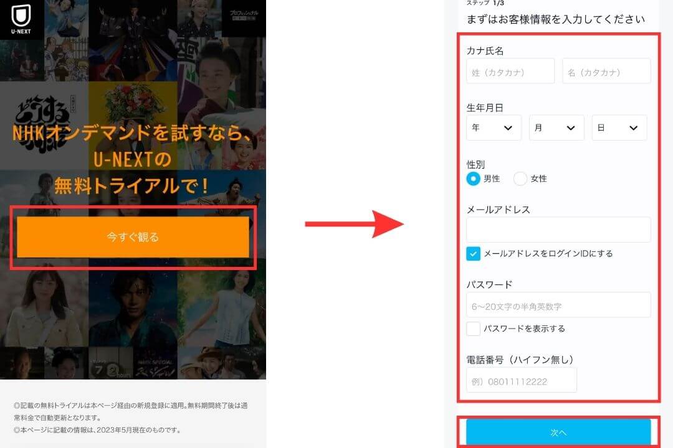Click the U-NEXT logo icon
The height and width of the screenshot is (448, 673).
[21, 19]
